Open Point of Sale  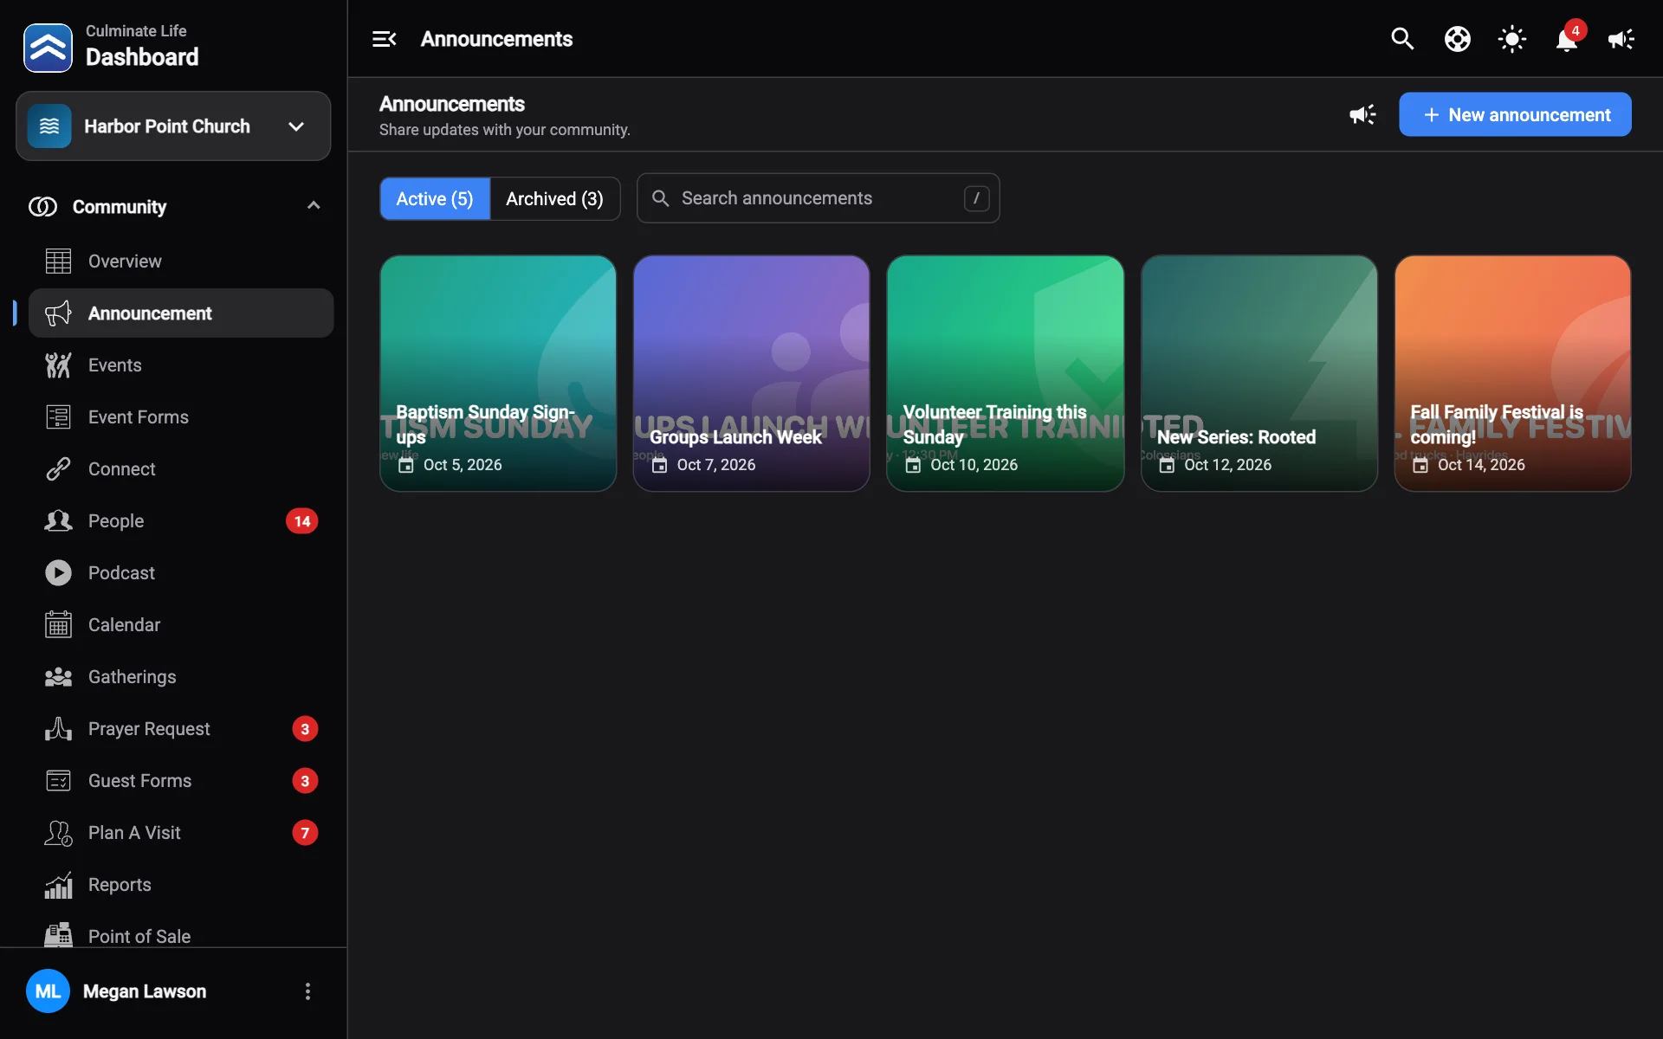181,934
